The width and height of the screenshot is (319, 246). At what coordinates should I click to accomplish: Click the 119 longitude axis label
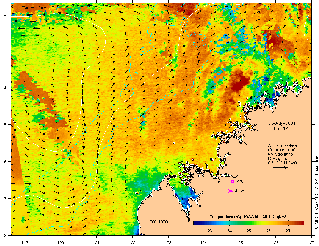[25, 242]
